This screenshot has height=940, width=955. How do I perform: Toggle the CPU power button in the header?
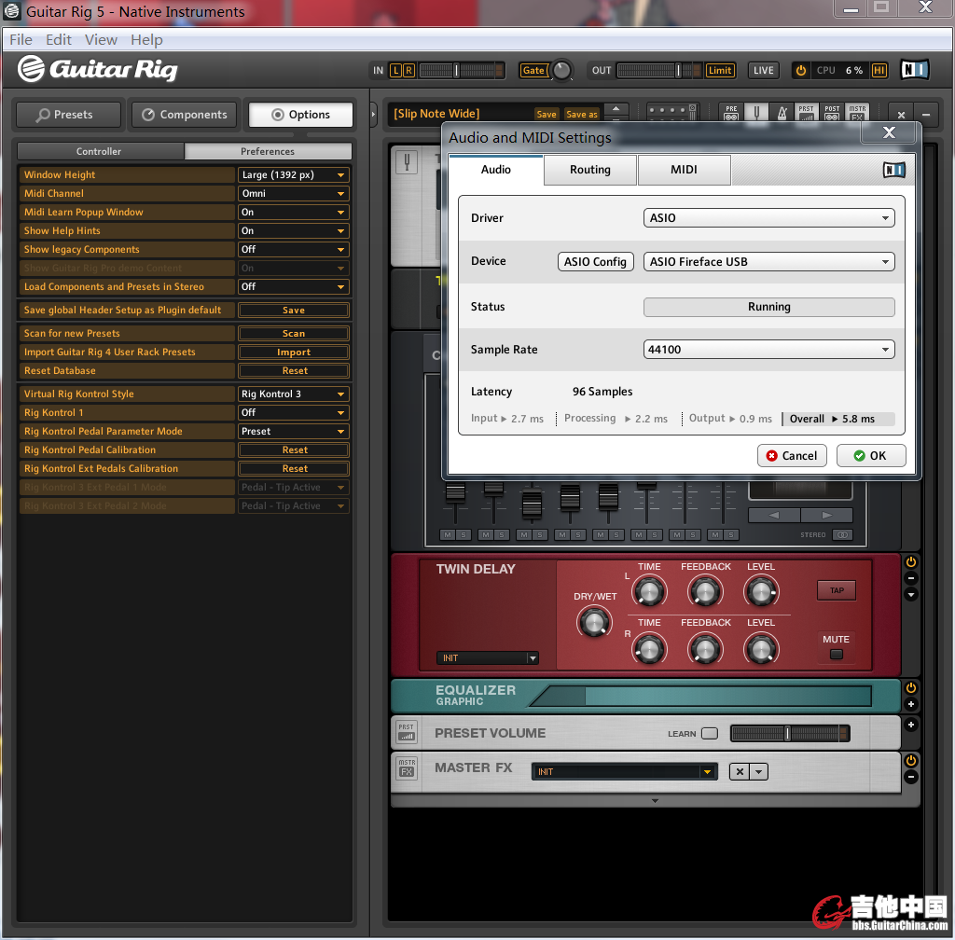click(x=800, y=71)
